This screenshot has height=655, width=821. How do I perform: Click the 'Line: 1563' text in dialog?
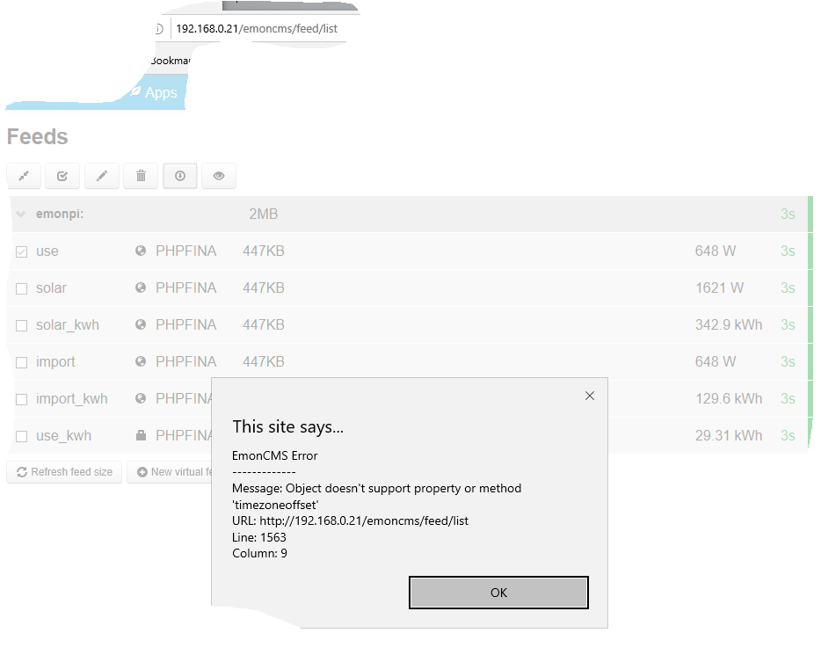point(259,537)
